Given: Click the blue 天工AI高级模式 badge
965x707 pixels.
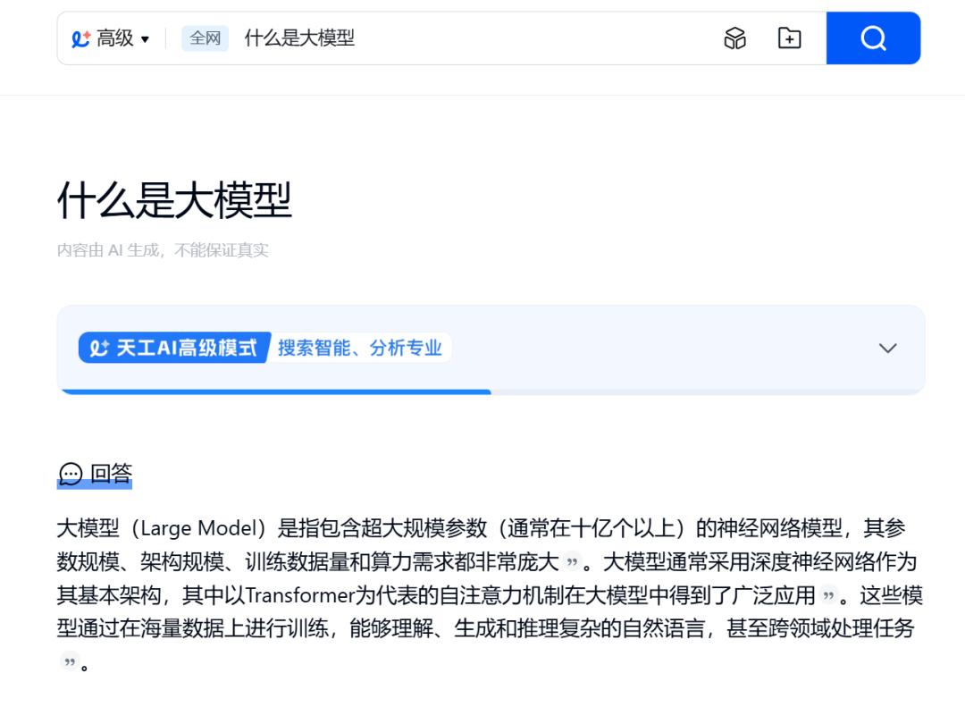Looking at the screenshot, I should [x=175, y=348].
